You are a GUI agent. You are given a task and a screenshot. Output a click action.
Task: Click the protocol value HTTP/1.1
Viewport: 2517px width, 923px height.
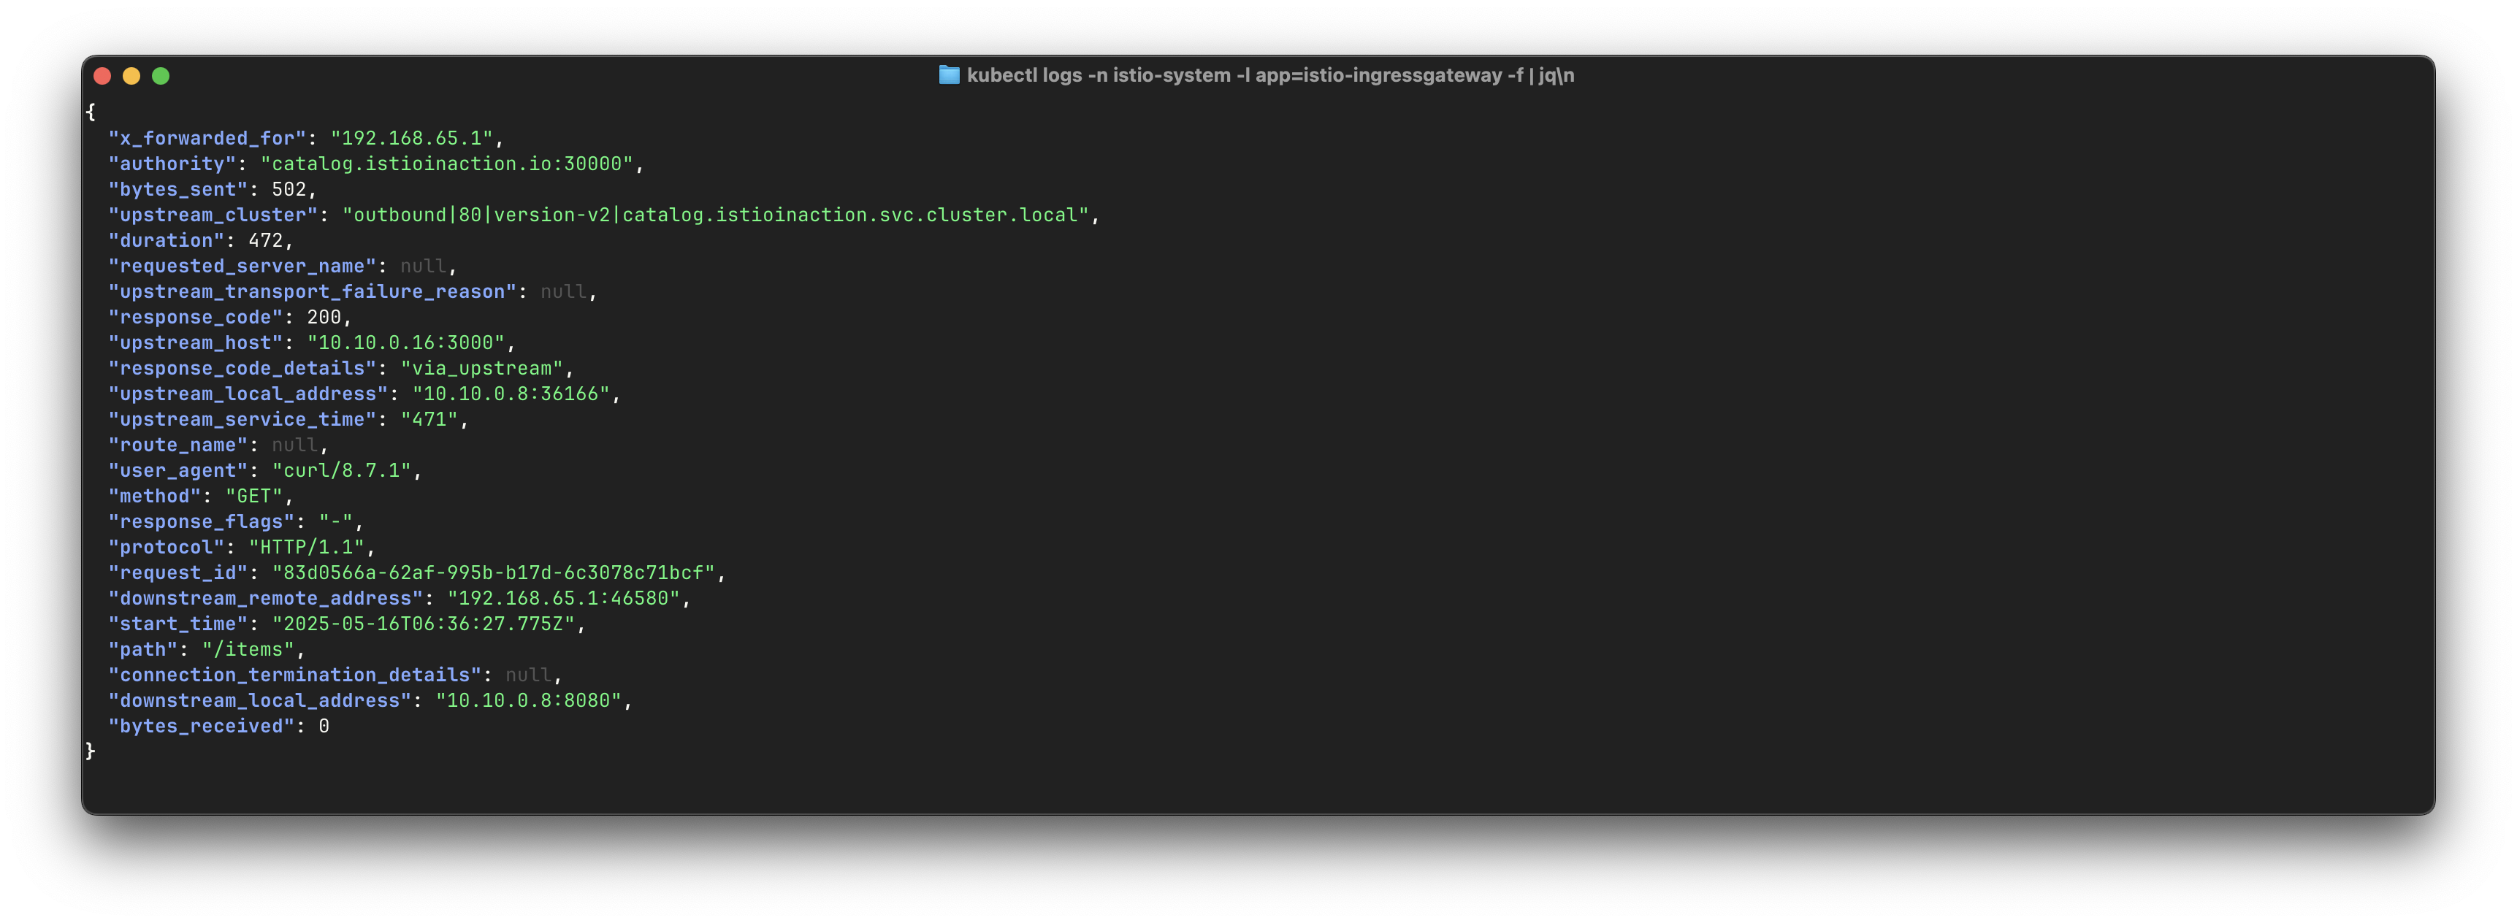tap(307, 548)
